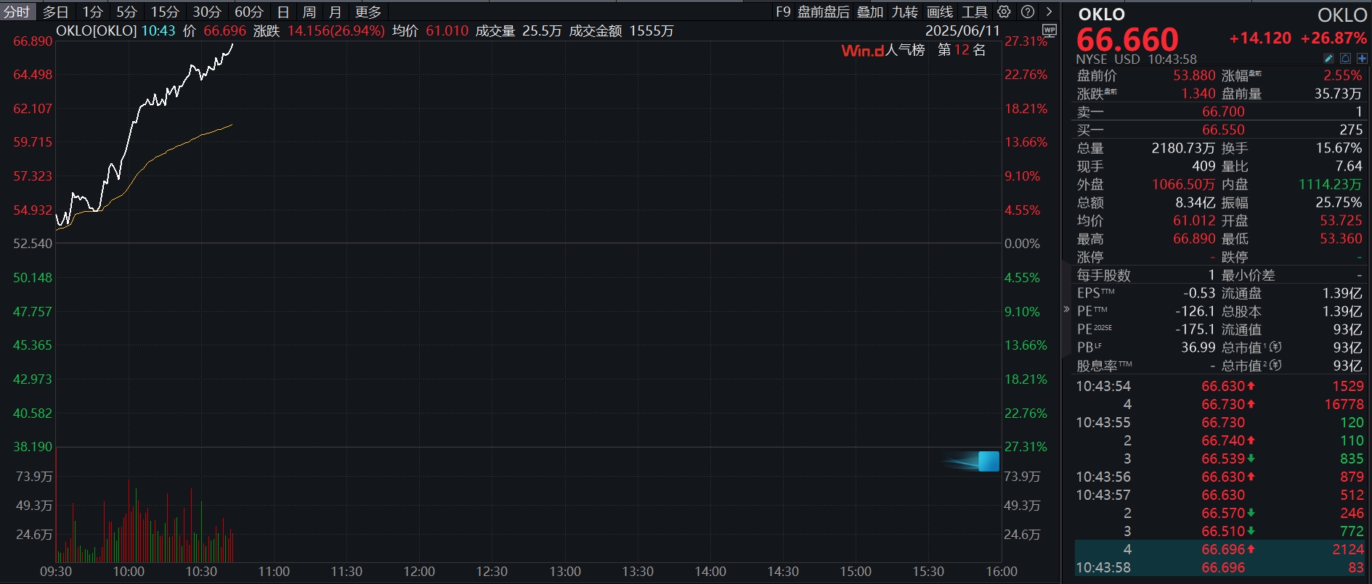Set a price alert with bell icon

click(x=1345, y=59)
